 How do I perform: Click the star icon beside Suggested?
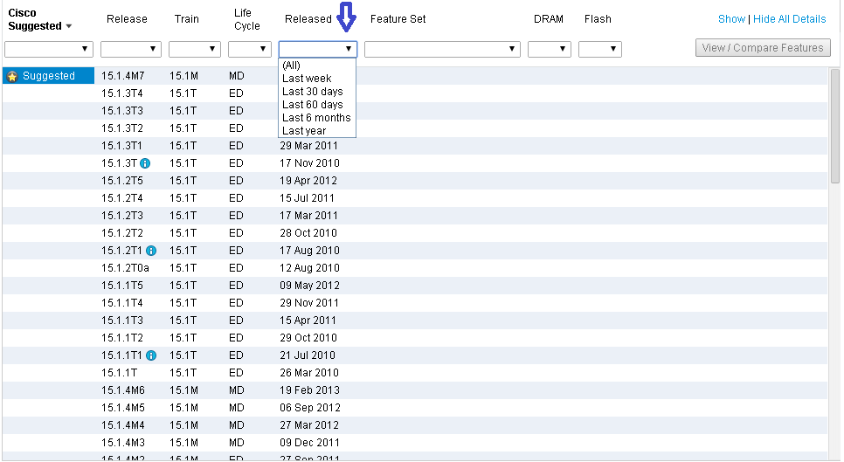[12, 76]
